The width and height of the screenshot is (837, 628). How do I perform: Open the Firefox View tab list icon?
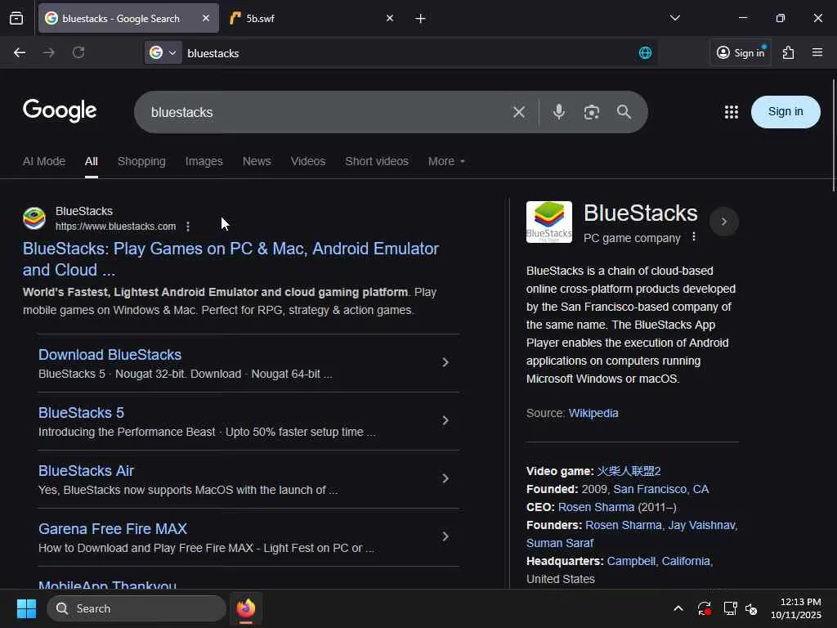16,18
